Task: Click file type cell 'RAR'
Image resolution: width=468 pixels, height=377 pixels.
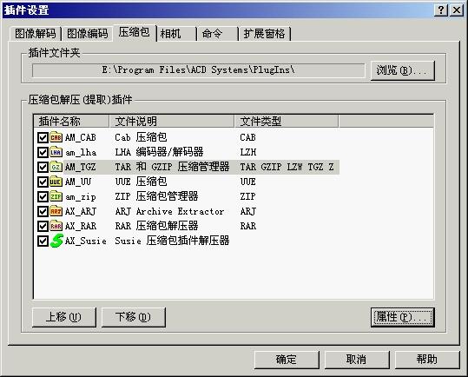Action: click(x=248, y=226)
